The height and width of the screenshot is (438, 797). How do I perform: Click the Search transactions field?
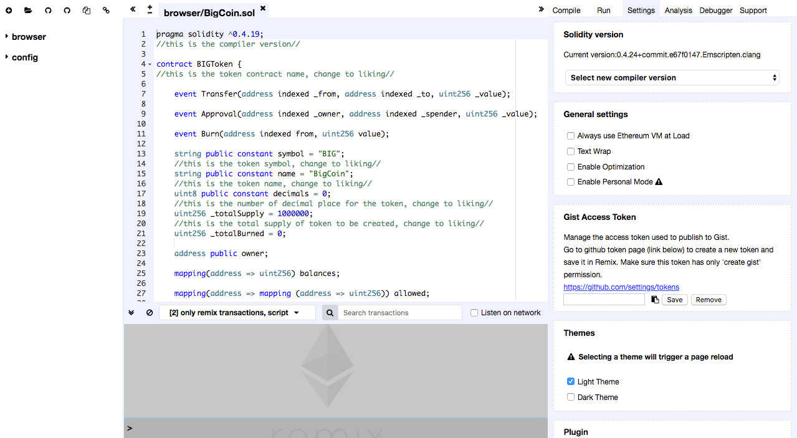[x=400, y=313]
